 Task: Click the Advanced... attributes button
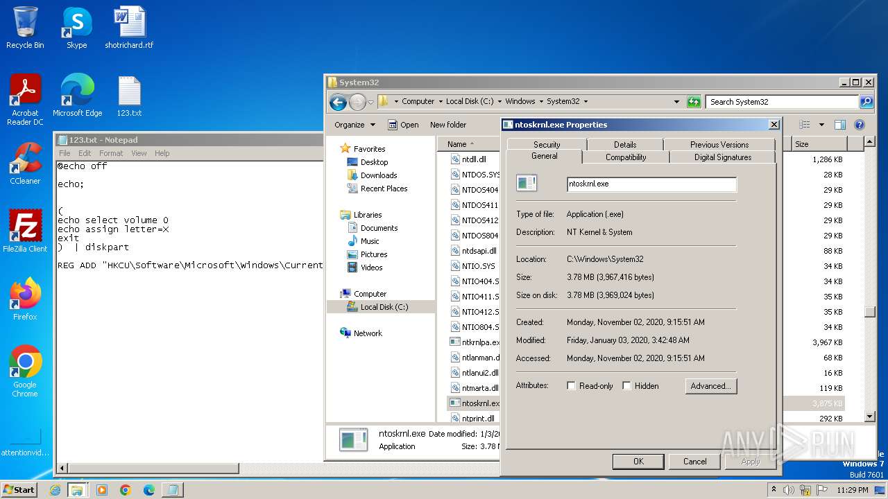point(710,386)
